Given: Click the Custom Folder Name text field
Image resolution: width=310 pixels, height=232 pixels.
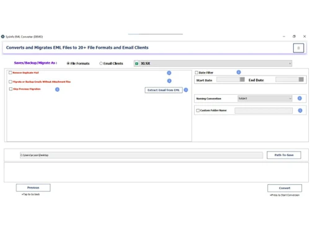Looking at the screenshot, I should pyautogui.click(x=263, y=111).
